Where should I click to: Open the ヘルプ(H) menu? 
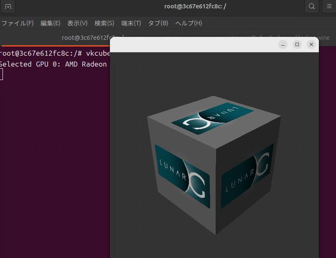coord(188,23)
